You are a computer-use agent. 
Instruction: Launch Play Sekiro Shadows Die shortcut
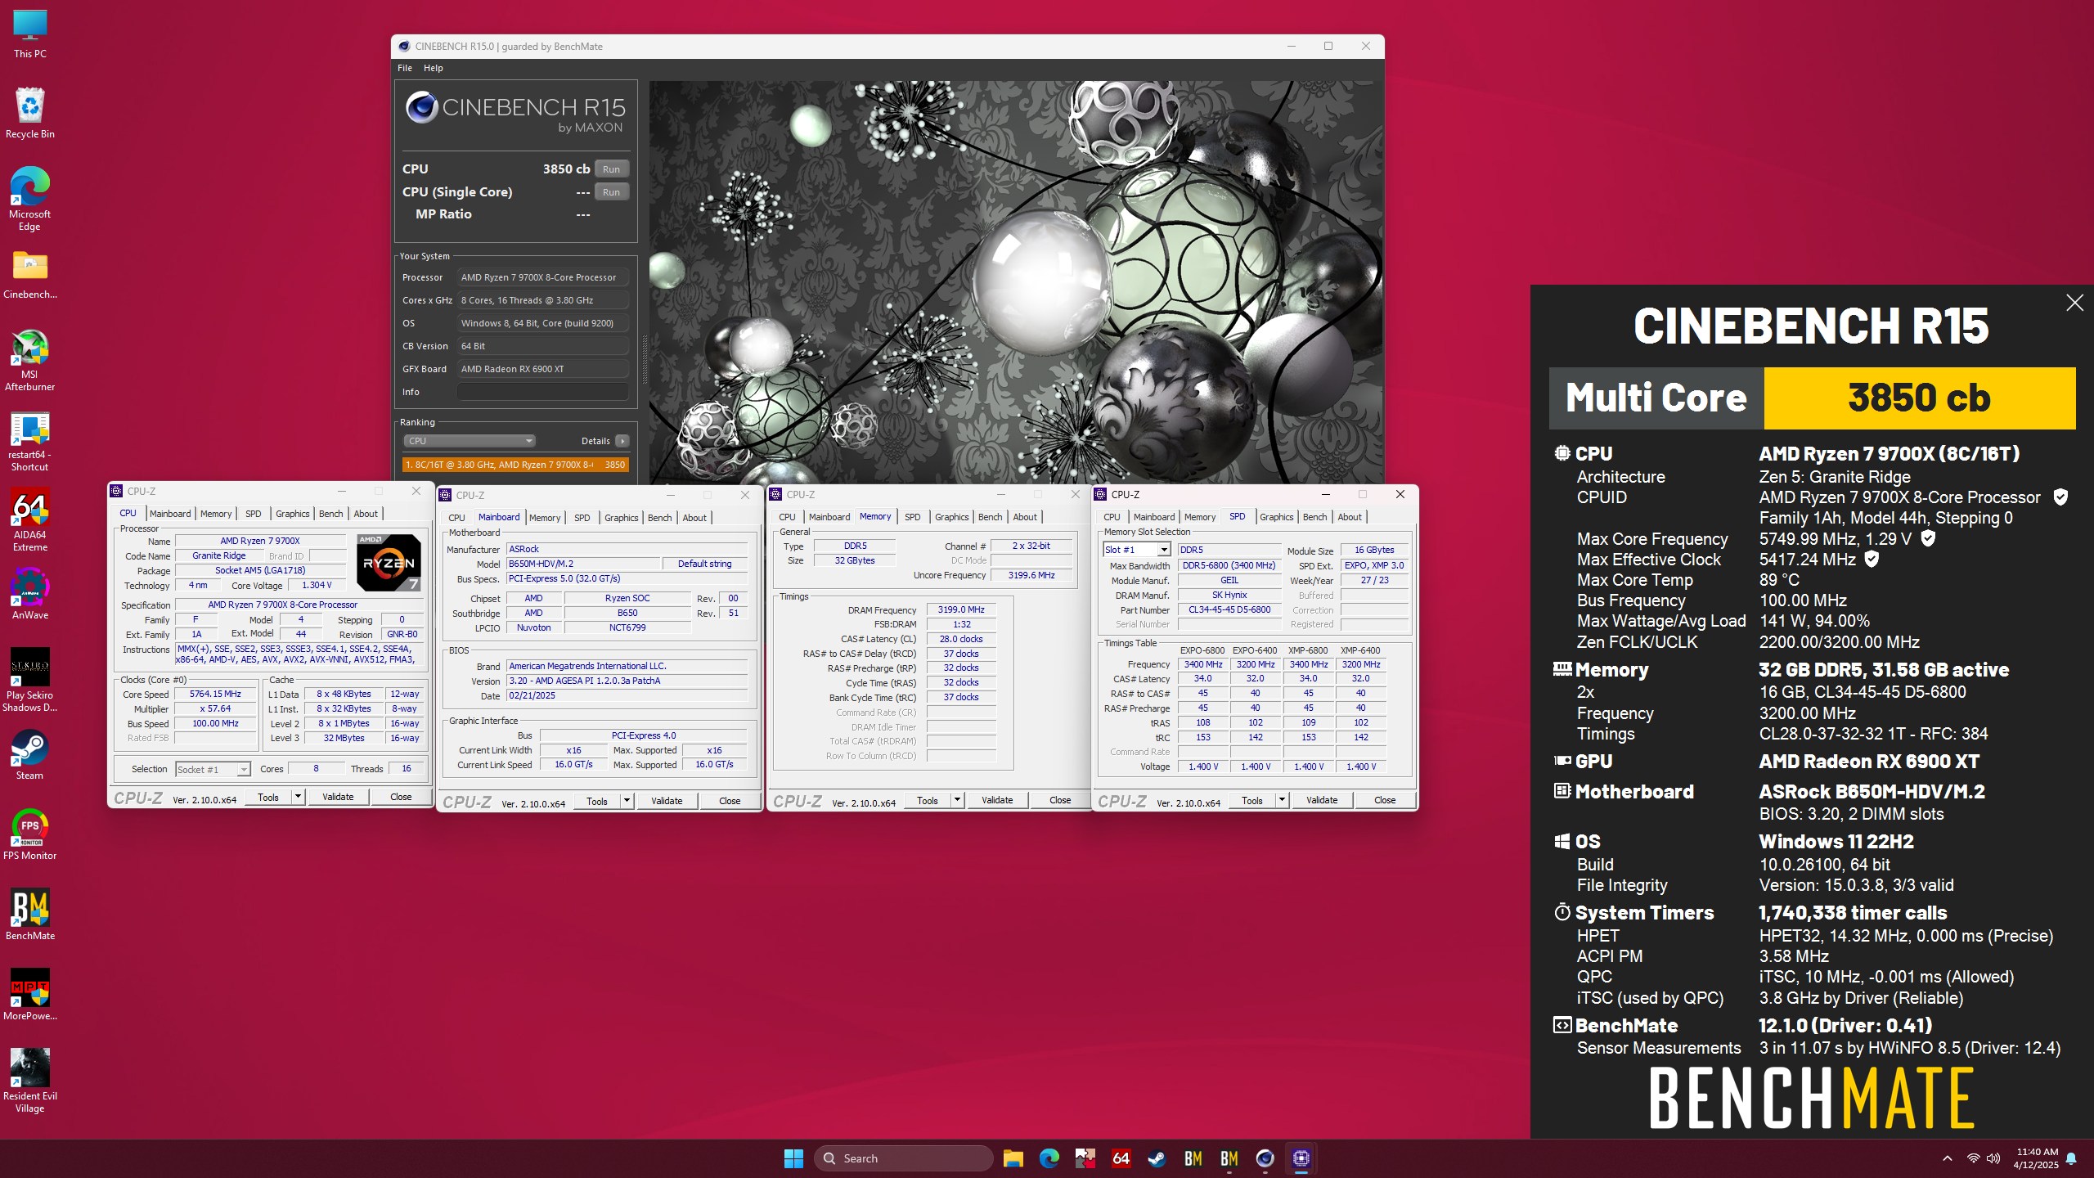(x=29, y=679)
